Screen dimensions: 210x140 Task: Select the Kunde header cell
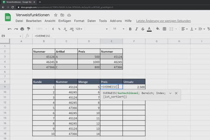44,82
